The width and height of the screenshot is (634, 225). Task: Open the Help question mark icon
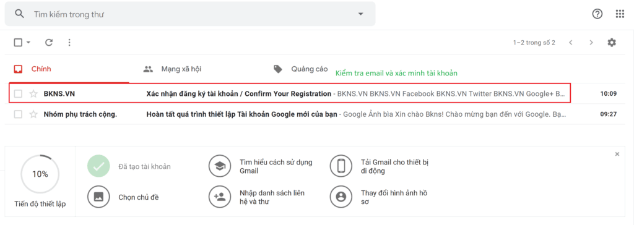(597, 14)
